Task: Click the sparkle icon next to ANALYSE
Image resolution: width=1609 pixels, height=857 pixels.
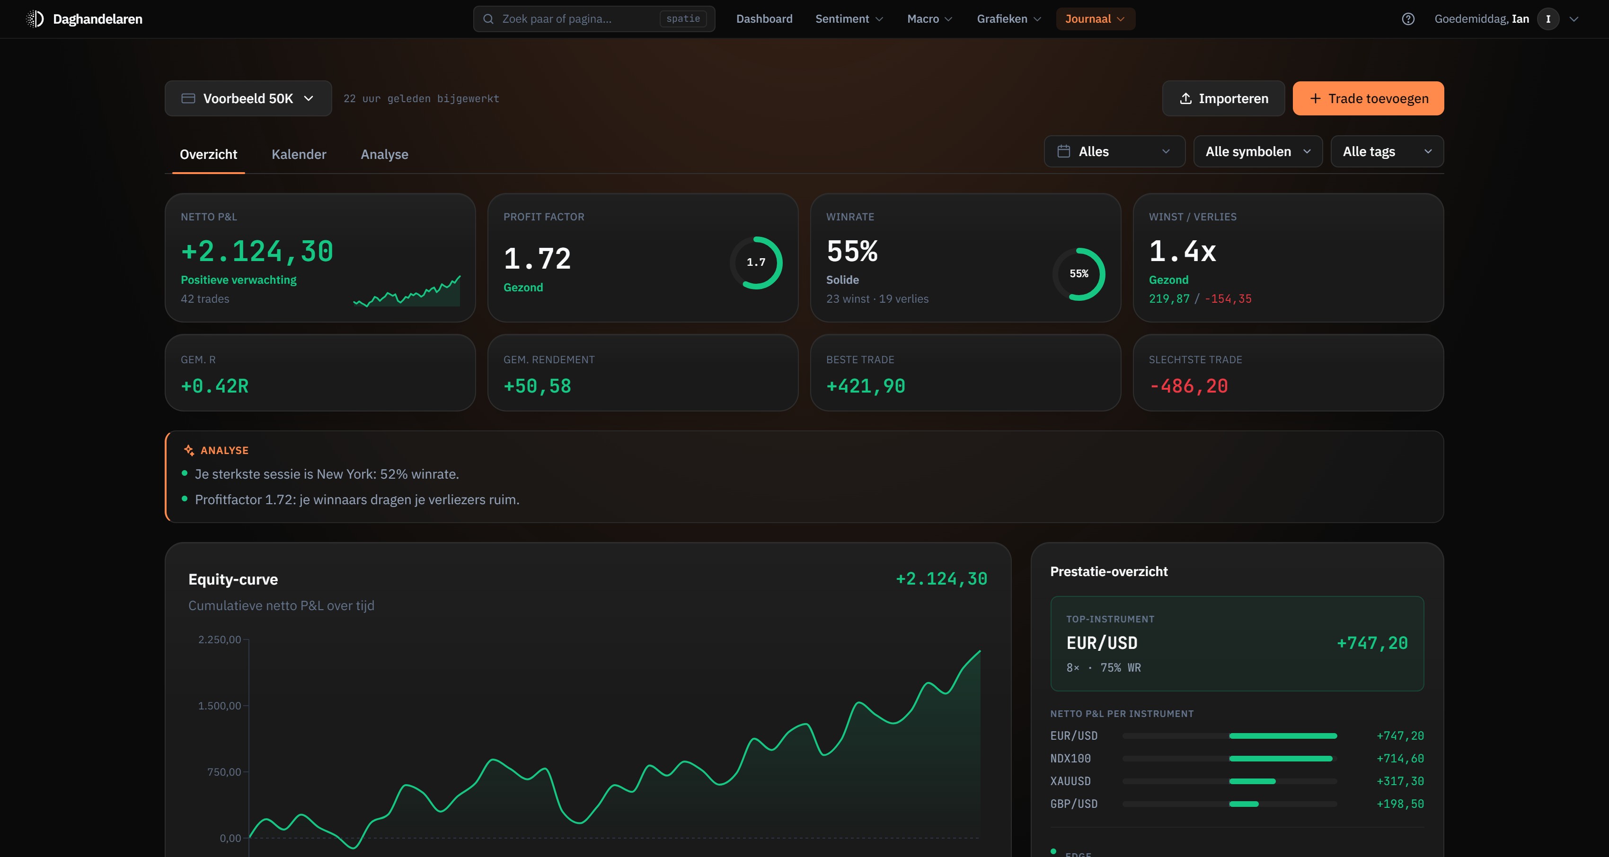Action: pyautogui.click(x=189, y=450)
